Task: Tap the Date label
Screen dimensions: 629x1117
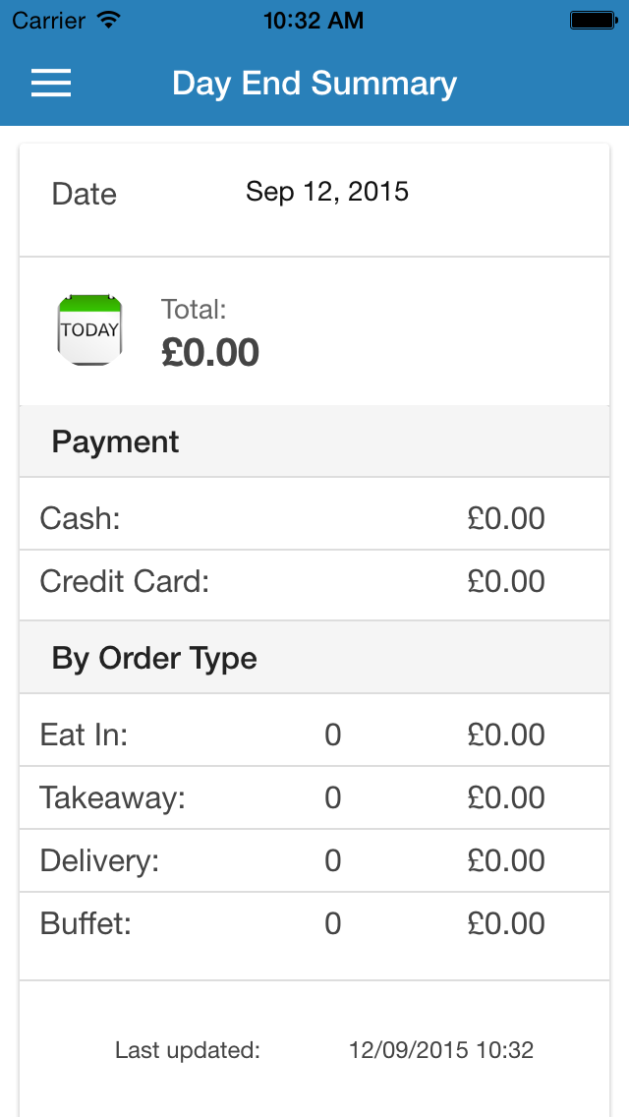Action: click(x=85, y=194)
